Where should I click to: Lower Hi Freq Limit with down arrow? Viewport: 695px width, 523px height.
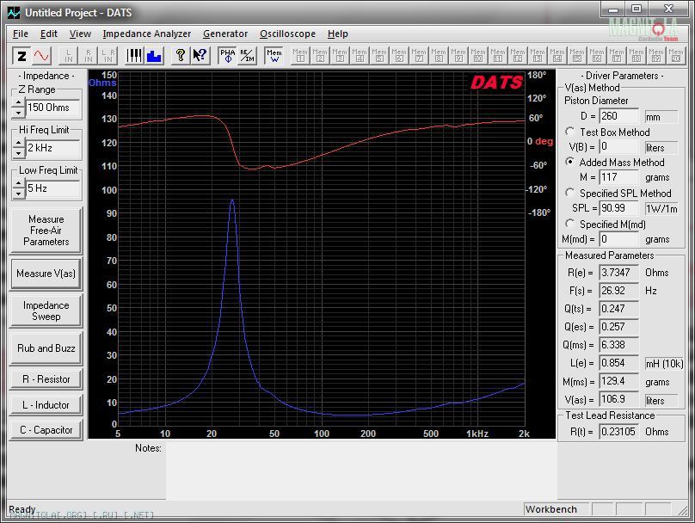[18, 153]
